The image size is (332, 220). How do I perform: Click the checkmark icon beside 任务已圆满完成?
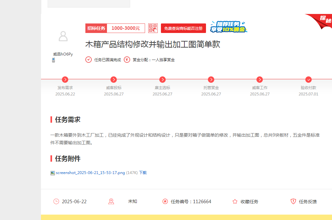coord(89,59)
